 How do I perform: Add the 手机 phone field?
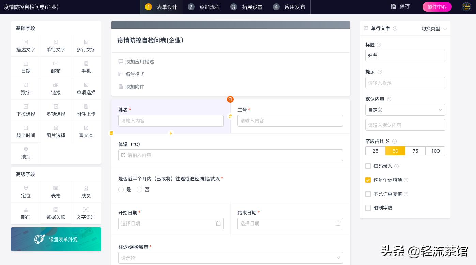tap(86, 67)
